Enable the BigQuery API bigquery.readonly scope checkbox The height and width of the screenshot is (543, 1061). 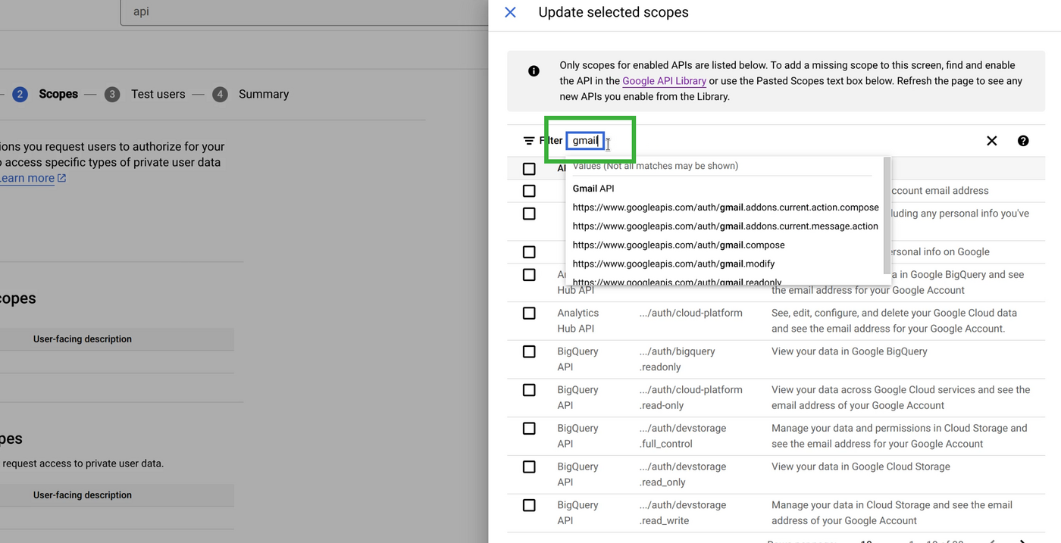click(528, 351)
